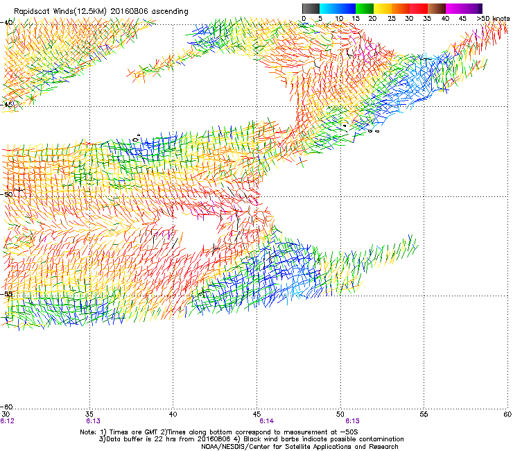Click the '-50' latitude axis label

click(6, 194)
